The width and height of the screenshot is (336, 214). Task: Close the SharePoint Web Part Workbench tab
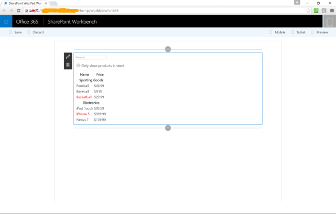coord(46,3)
